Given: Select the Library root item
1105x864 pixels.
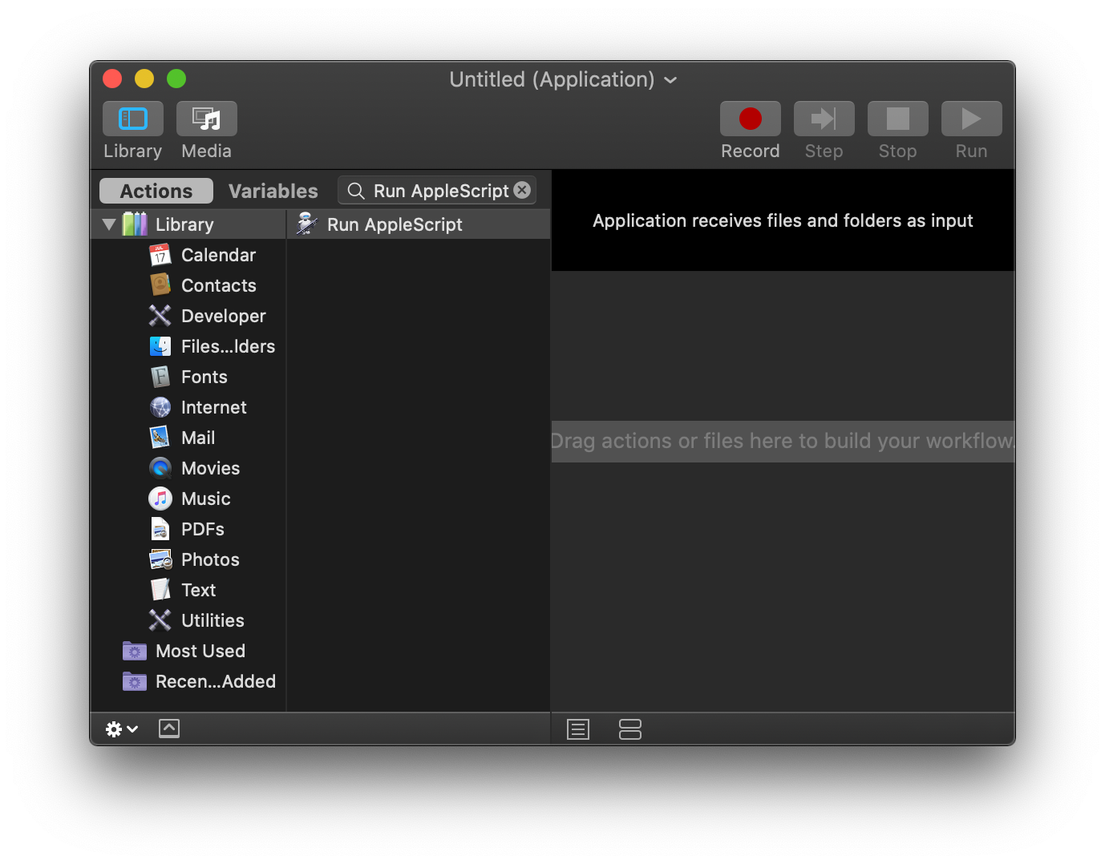Looking at the screenshot, I should pos(188,224).
